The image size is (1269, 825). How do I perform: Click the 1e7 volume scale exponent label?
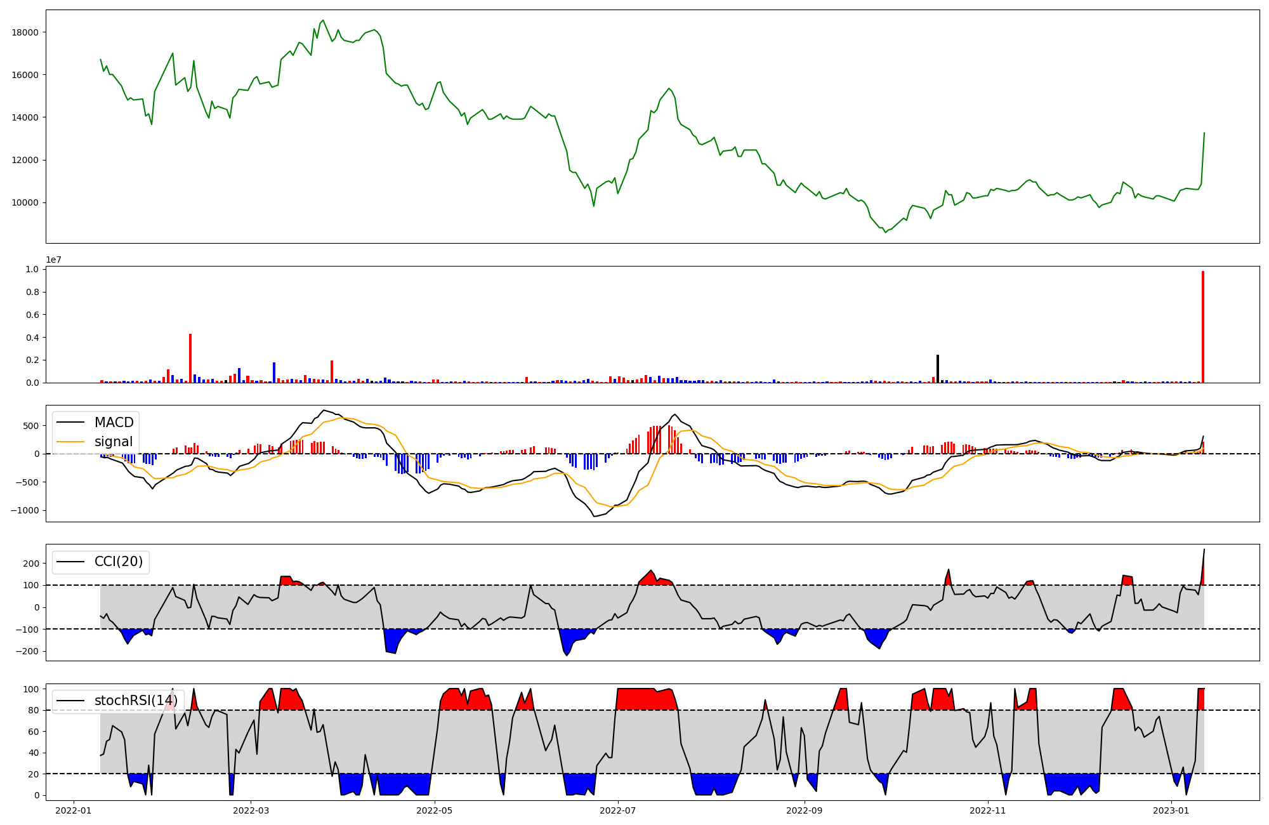[53, 260]
